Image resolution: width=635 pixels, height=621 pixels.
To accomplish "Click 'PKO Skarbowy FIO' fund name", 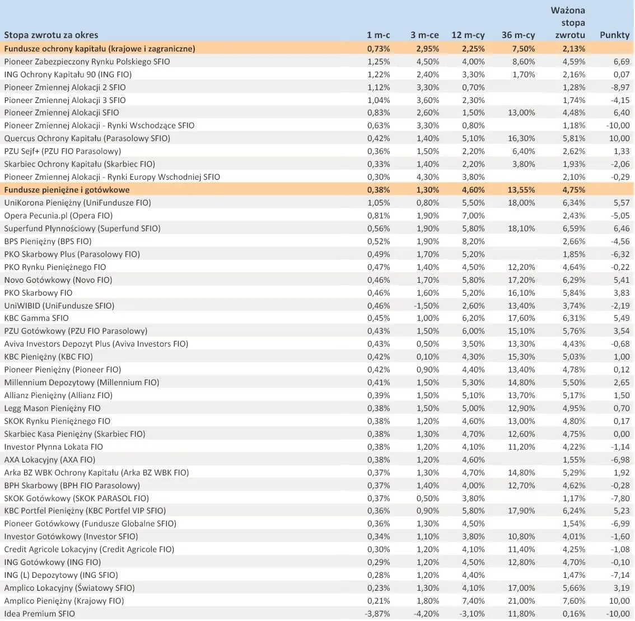I will pos(38,292).
